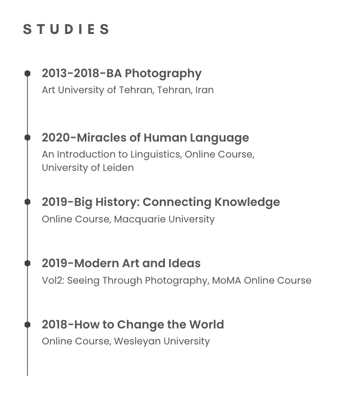The image size is (338, 416).
Task: Select the Miracles of Human Language timeline marker
Action: pos(27,137)
